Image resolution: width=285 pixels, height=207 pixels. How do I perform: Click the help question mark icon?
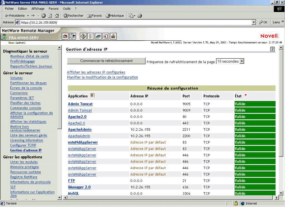click(x=272, y=49)
